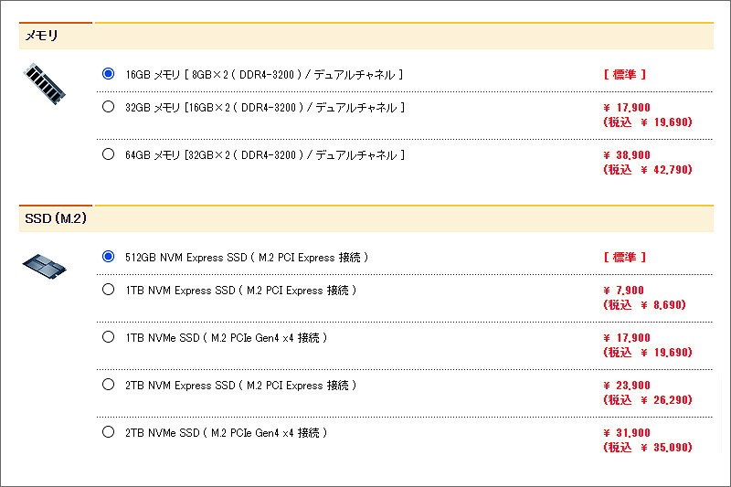Click price ¥ 23,900 for 2TB SSD
731x487 pixels.
[627, 386]
